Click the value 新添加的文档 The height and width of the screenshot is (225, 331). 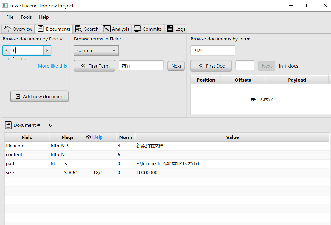pyautogui.click(x=150, y=146)
